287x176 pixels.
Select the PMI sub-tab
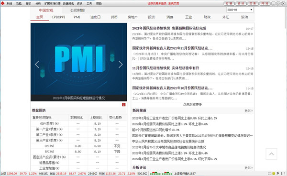tap(77, 17)
